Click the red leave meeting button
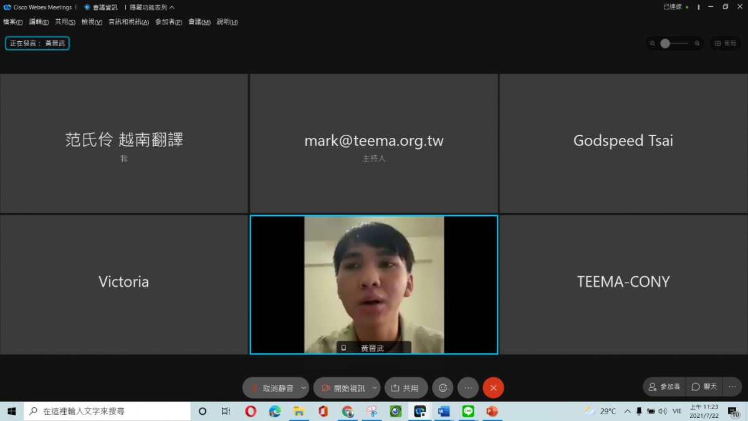The width and height of the screenshot is (748, 421). click(493, 388)
